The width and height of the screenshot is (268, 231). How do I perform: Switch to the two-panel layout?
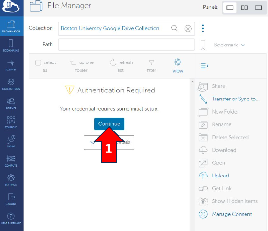pos(244,8)
